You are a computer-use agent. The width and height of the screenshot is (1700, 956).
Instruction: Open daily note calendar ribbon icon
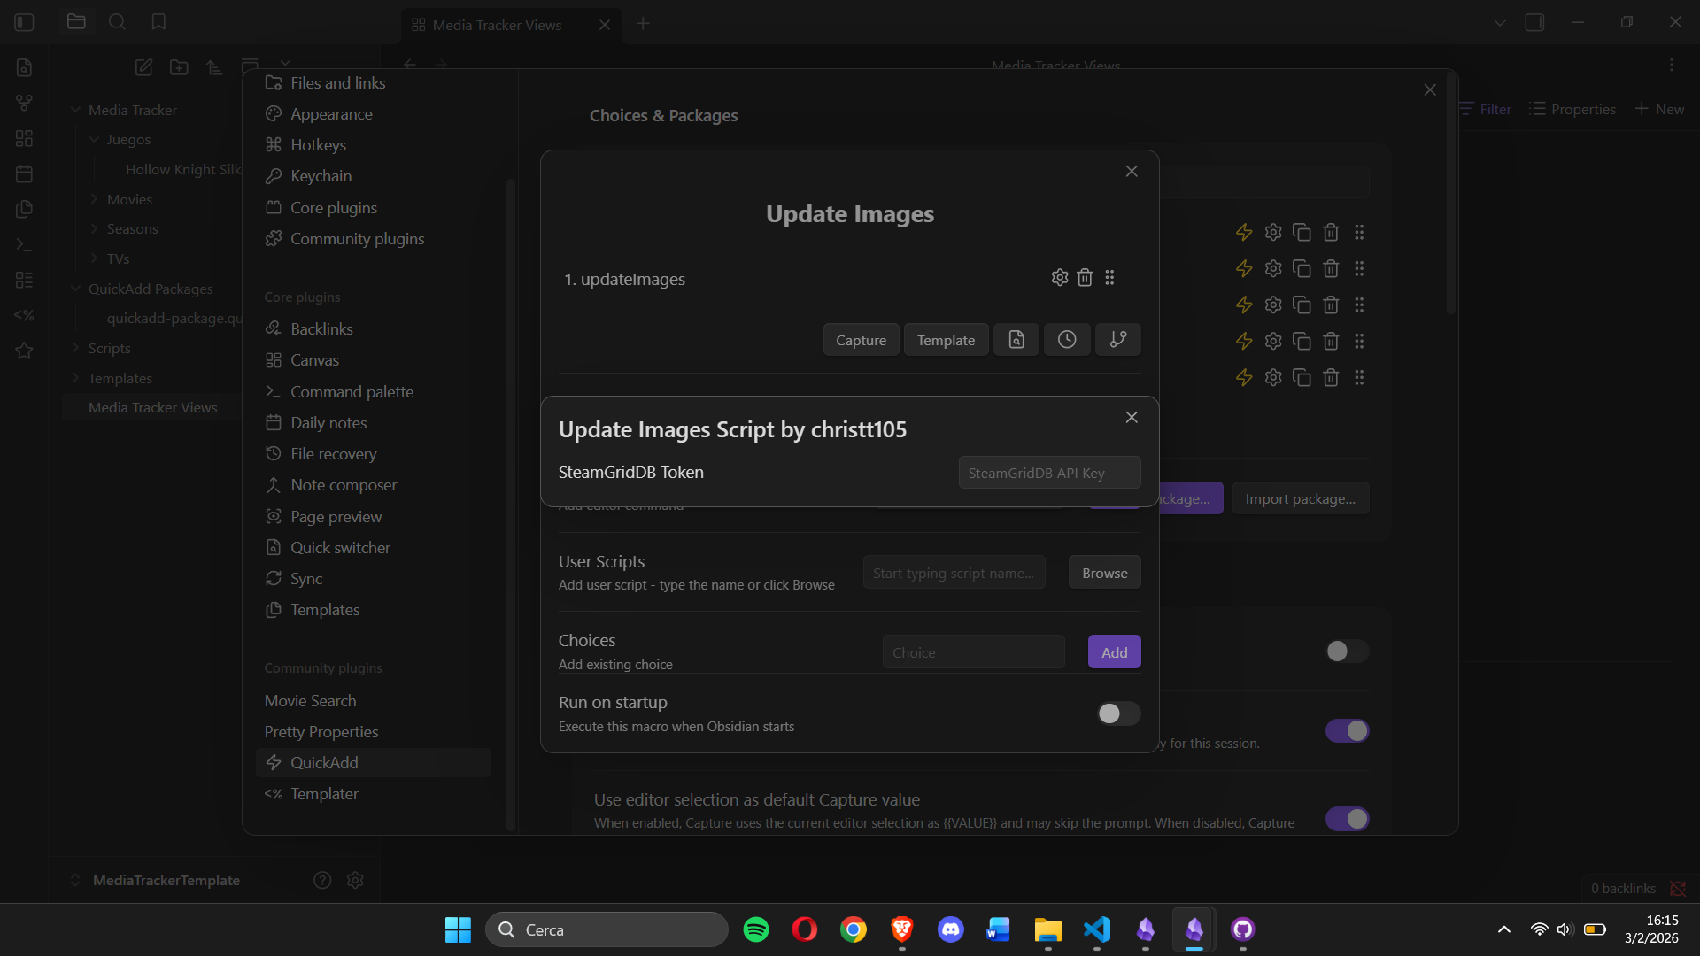25,173
